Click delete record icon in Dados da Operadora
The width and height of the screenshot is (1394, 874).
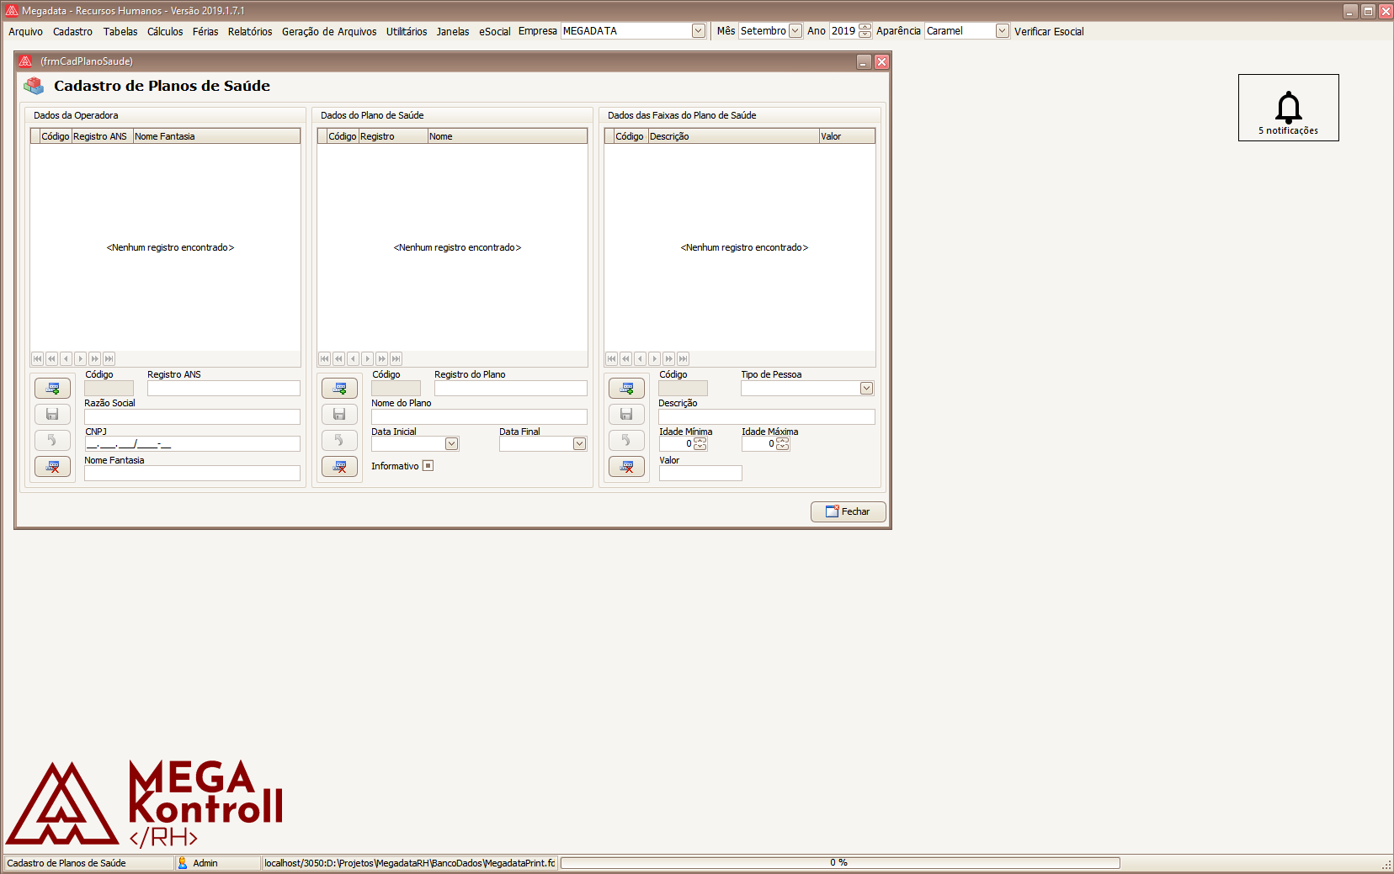[x=52, y=466]
